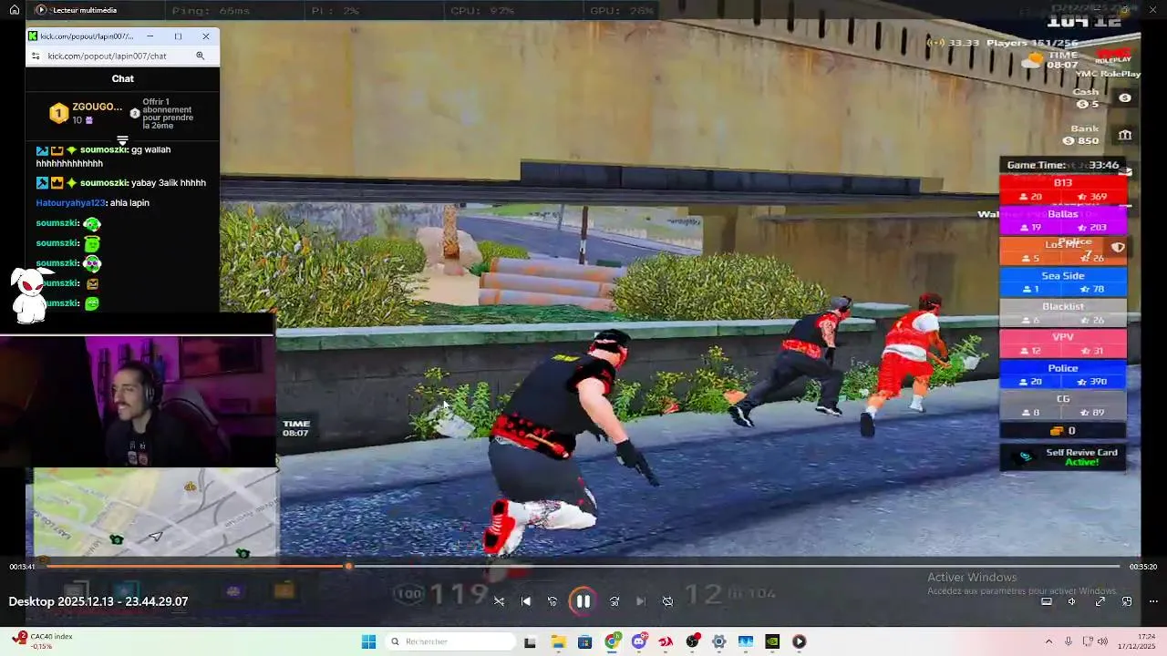This screenshot has height=656, width=1167.
Task: Click the Blacklist team row
Action: click(1063, 313)
